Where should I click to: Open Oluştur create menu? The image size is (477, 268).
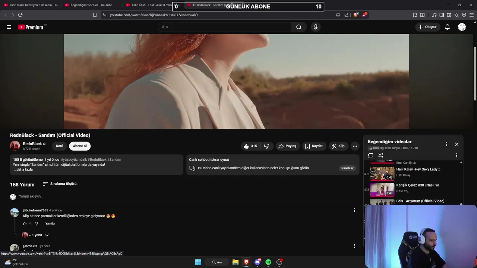(x=427, y=27)
